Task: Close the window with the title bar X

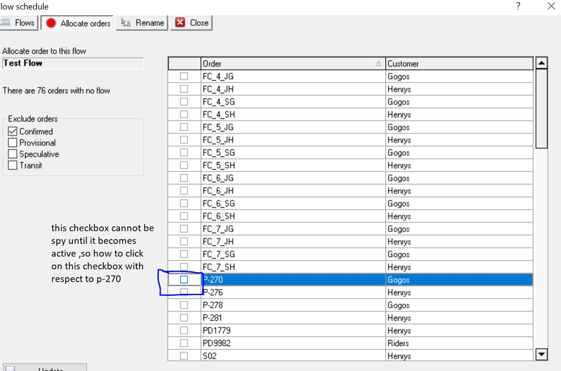Action: tap(550, 6)
